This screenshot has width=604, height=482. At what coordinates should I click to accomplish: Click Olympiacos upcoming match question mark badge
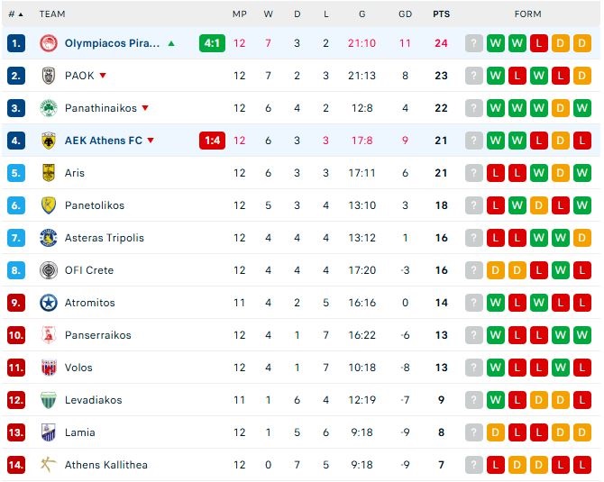click(x=474, y=43)
